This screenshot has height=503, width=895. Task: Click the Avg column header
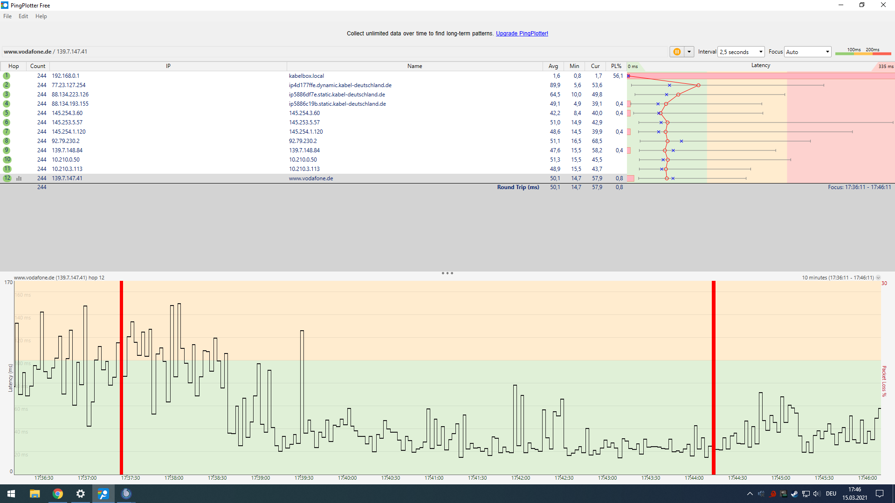click(x=553, y=66)
